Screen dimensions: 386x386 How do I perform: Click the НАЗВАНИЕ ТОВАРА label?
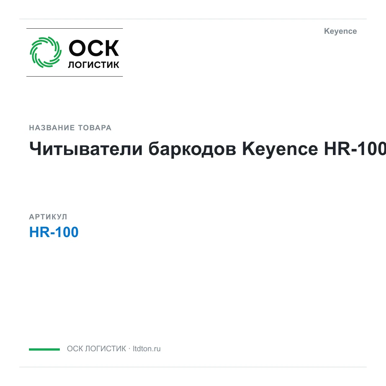70,128
